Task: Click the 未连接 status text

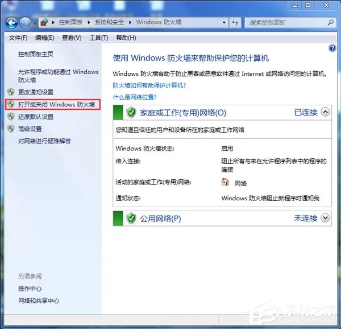Action: [x=306, y=218]
